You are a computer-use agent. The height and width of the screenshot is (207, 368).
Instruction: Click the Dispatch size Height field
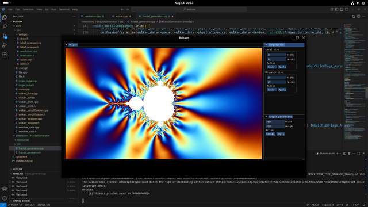276,82
